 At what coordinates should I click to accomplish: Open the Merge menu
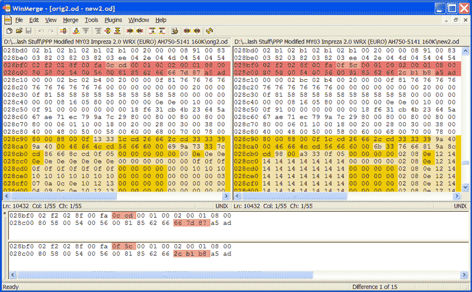70,19
